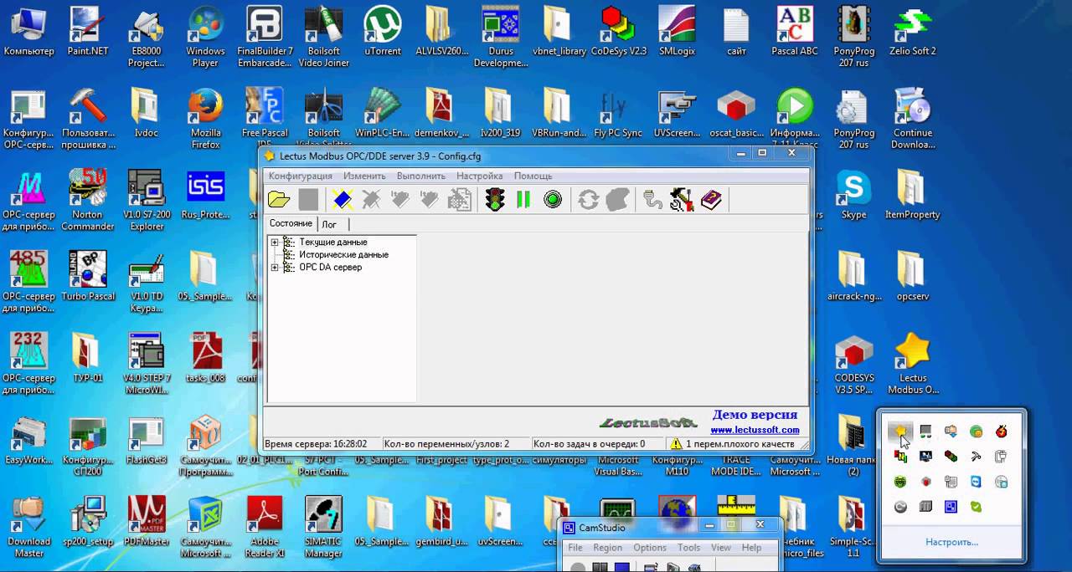Click the Paint.NET desktop icon

point(88,32)
